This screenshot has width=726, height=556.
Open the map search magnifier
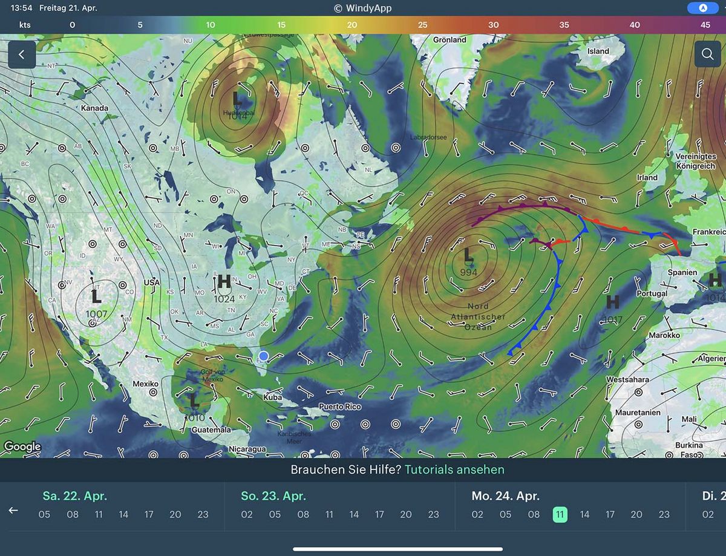[707, 54]
